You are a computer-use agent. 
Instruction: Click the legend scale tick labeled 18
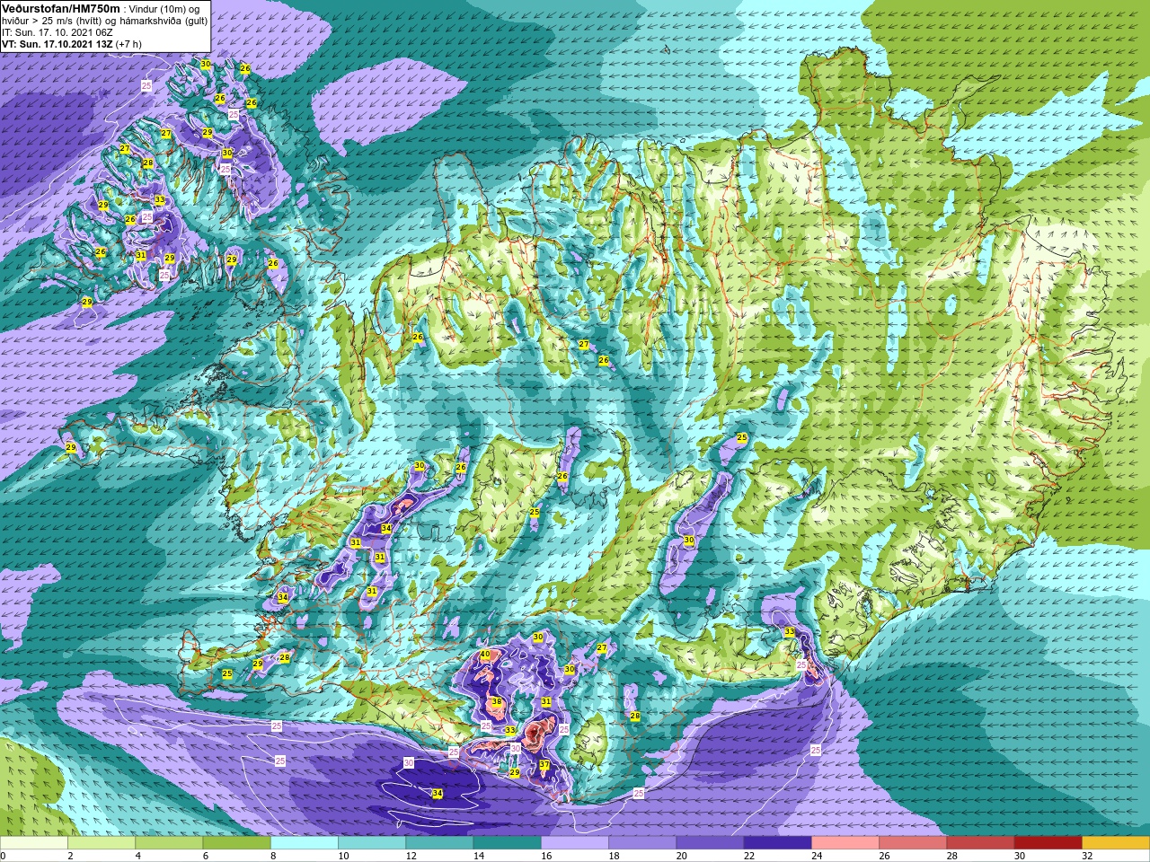pos(614,856)
